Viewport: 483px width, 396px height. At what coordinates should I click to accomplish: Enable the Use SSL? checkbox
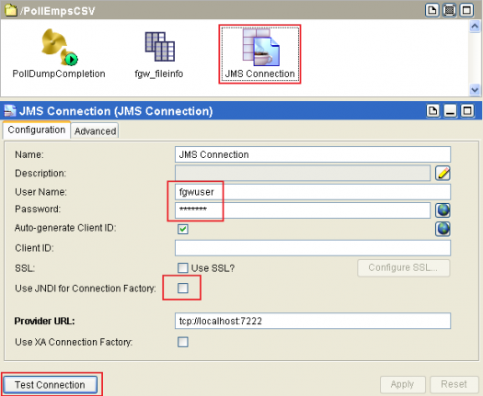[183, 268]
